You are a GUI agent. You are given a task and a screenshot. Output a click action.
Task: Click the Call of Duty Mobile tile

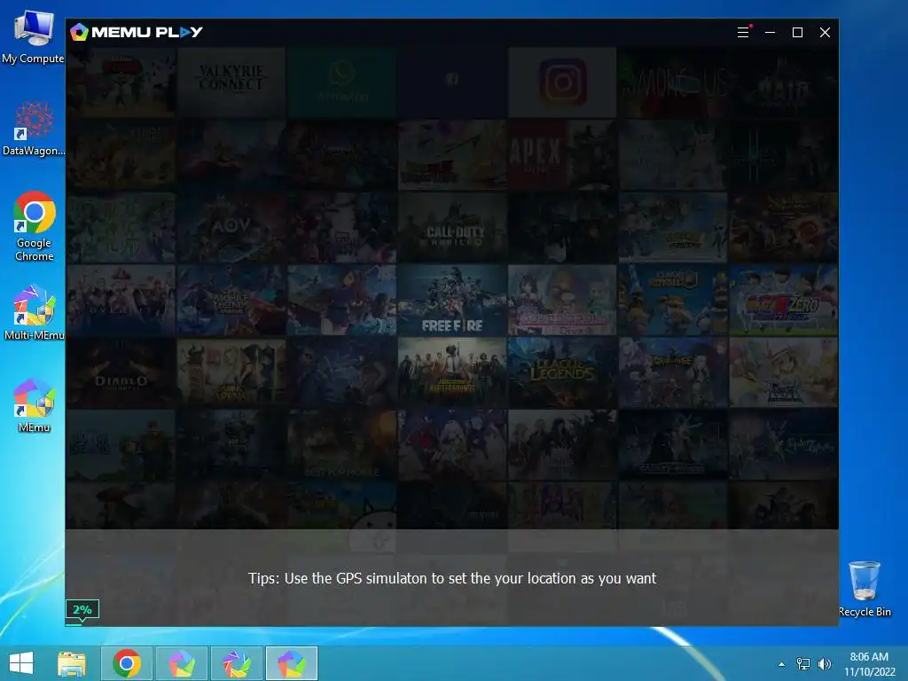pyautogui.click(x=452, y=228)
